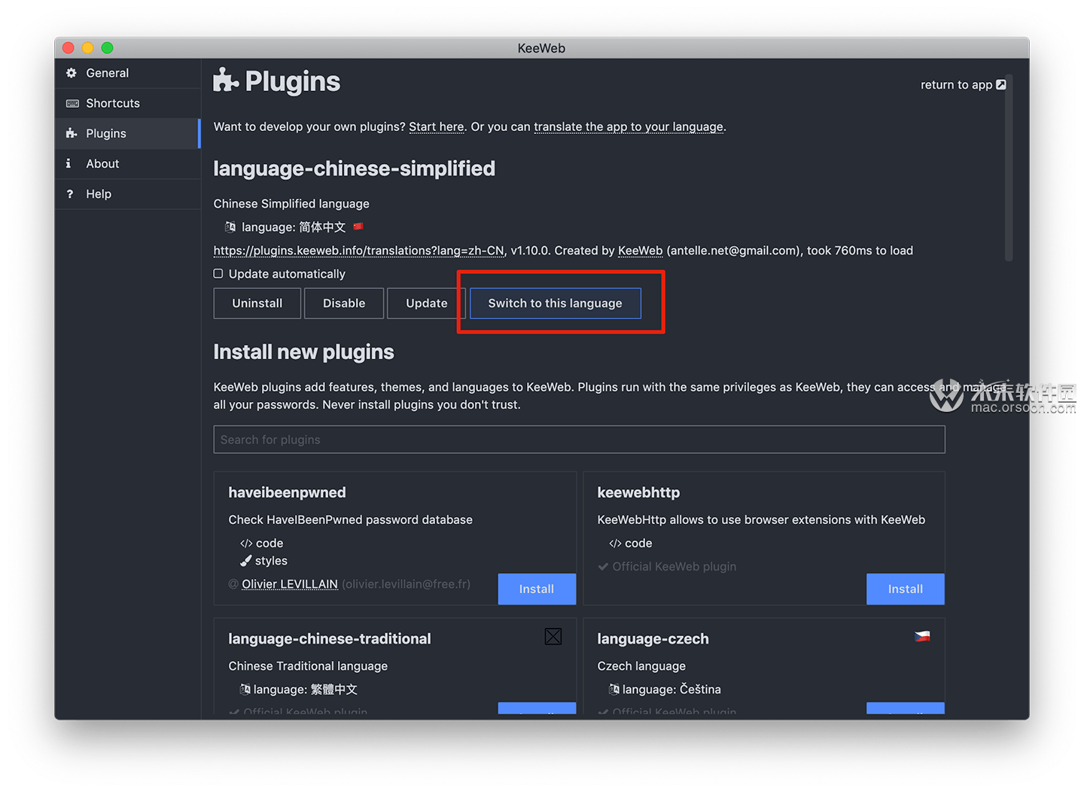The image size is (1084, 792).
Task: Open the Start here link
Action: point(437,126)
